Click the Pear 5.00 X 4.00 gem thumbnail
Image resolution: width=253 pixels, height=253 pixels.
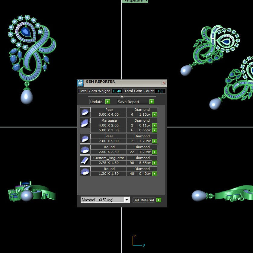(85, 112)
